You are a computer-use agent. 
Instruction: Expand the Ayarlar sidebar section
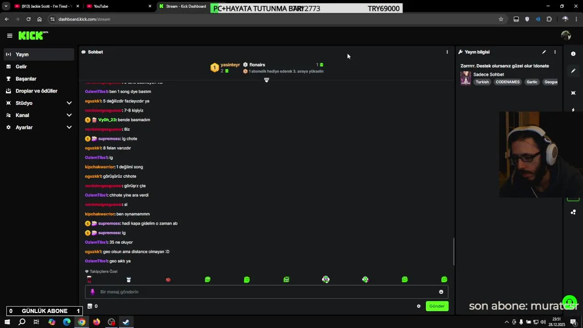pyautogui.click(x=69, y=128)
